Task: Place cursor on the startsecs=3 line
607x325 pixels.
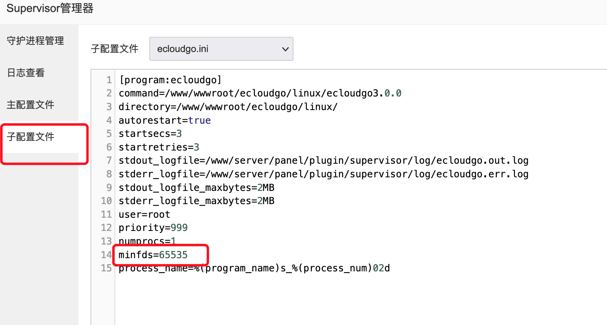Action: [150, 134]
